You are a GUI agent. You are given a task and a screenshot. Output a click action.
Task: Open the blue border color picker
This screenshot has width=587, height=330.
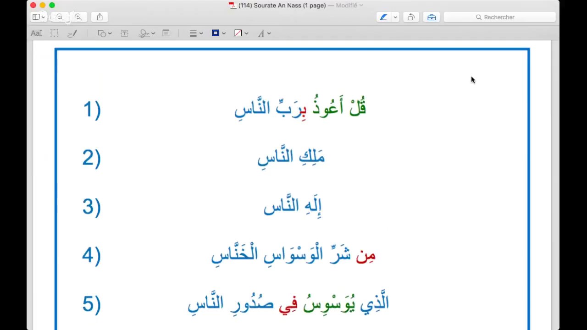pyautogui.click(x=218, y=33)
